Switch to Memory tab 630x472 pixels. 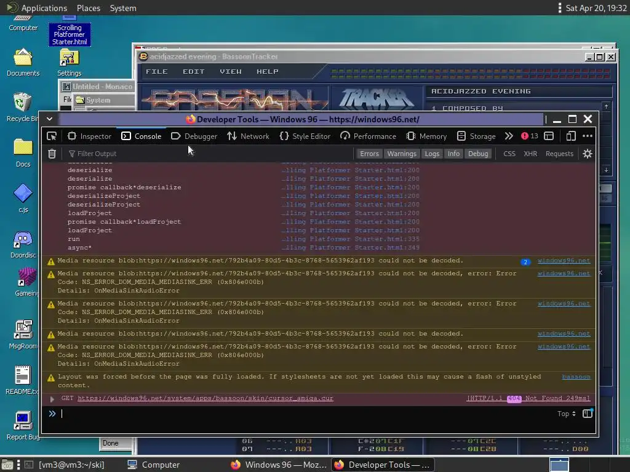(426, 136)
